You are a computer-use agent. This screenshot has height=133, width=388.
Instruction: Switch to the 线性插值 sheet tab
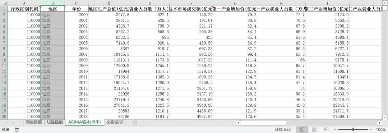(x=55, y=122)
